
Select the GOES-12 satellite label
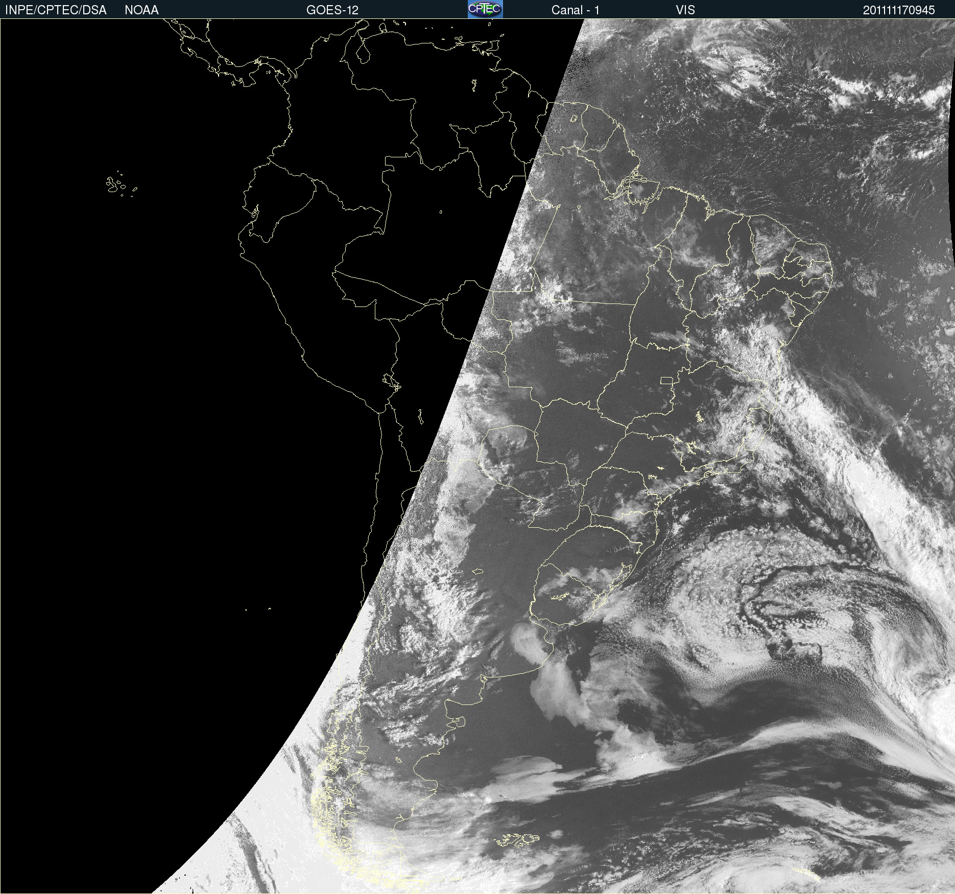tap(332, 10)
